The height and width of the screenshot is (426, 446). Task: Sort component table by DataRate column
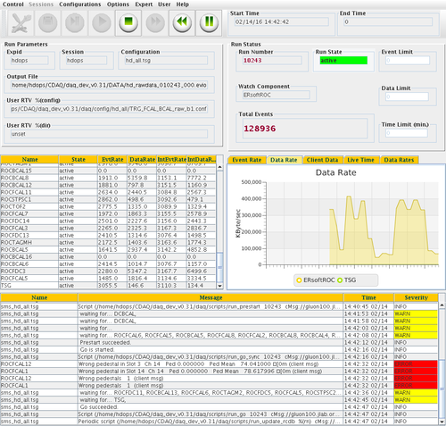(142, 160)
